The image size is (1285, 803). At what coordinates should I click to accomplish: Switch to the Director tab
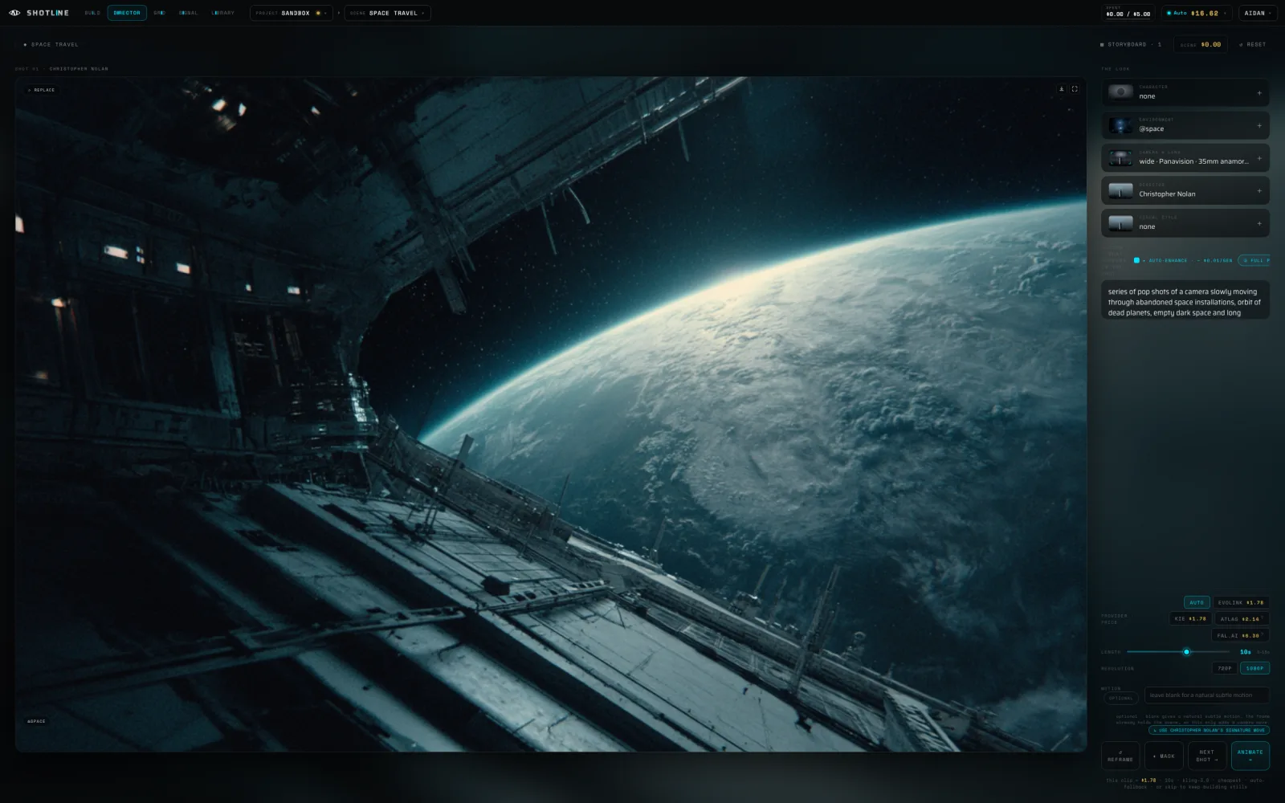pyautogui.click(x=127, y=13)
